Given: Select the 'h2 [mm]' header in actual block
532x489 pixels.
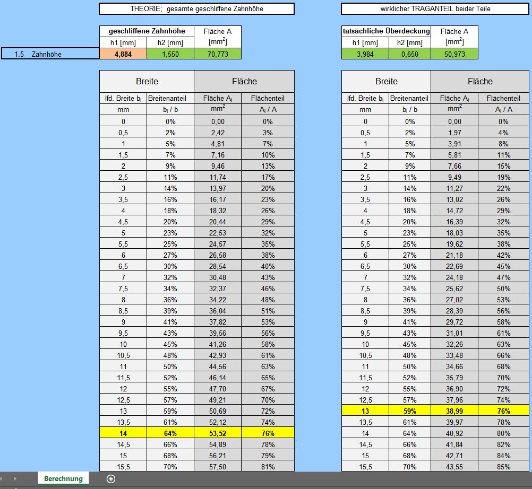Looking at the screenshot, I should coord(410,42).
